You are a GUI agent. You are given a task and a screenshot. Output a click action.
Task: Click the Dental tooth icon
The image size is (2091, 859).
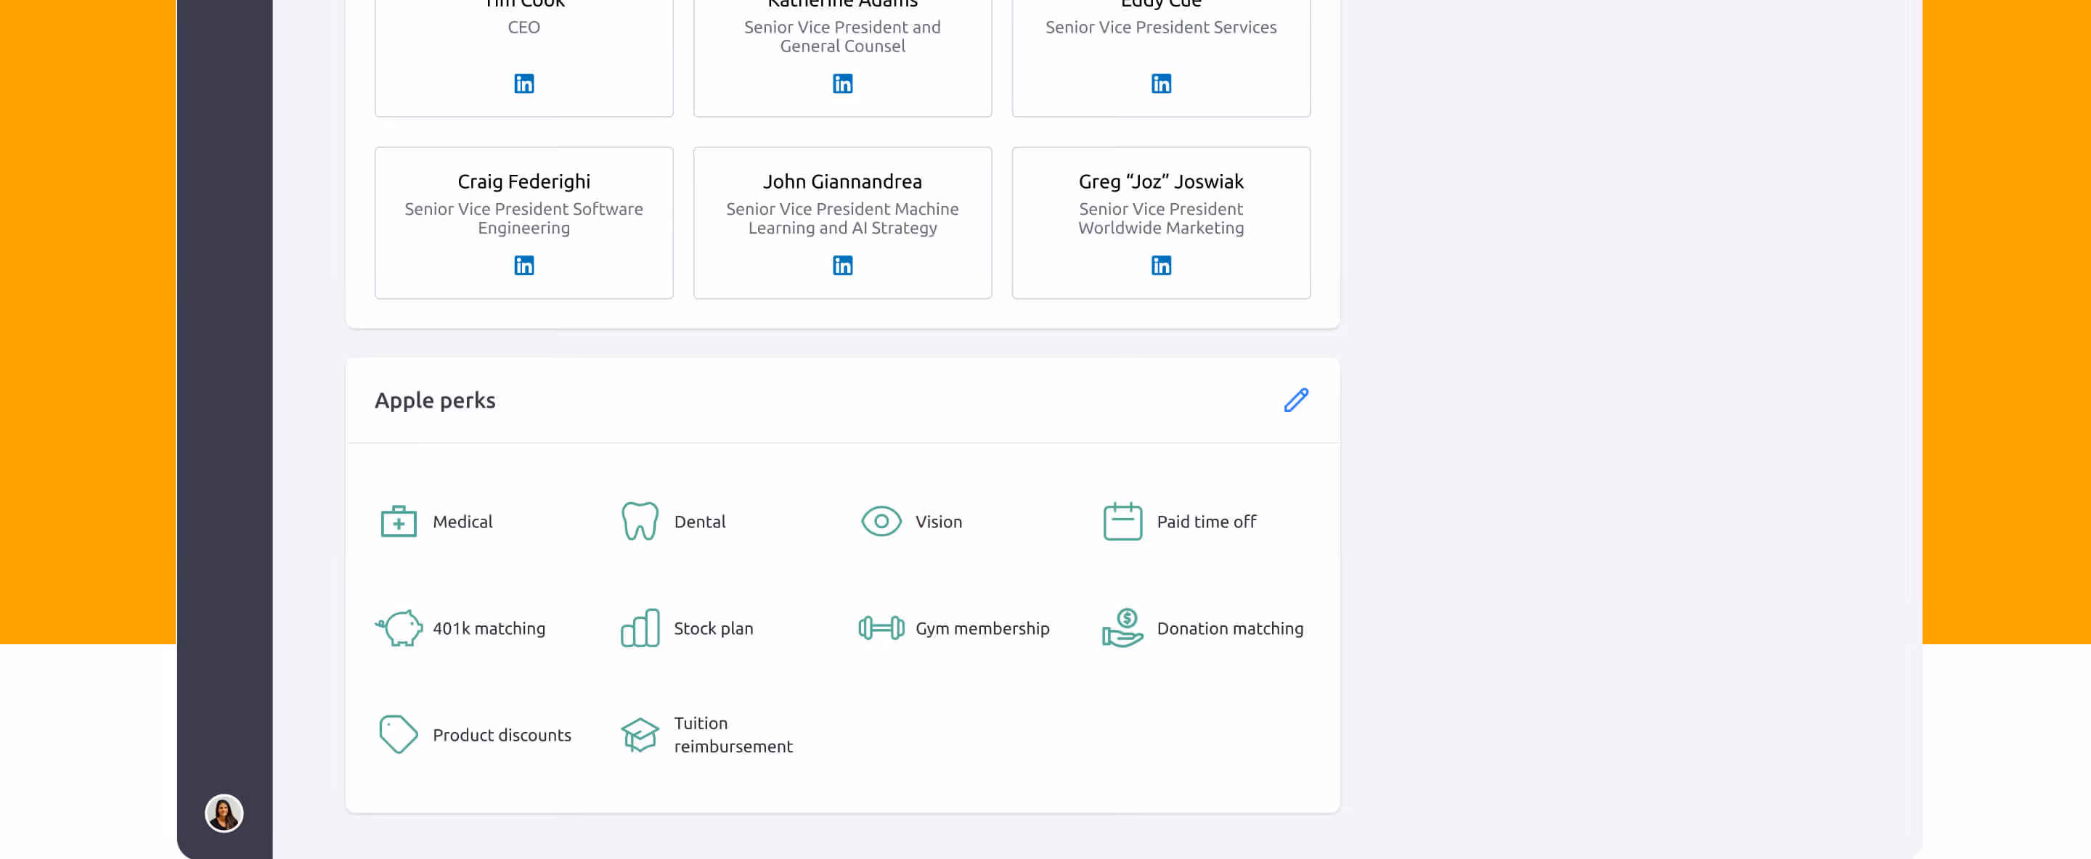(640, 521)
